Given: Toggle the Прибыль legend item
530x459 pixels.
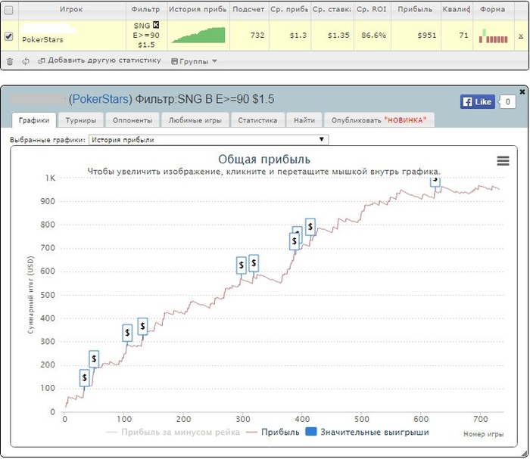Looking at the screenshot, I should pyautogui.click(x=273, y=433).
